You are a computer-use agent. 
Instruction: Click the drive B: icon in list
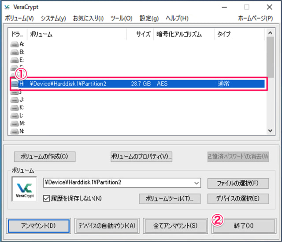[14, 52]
